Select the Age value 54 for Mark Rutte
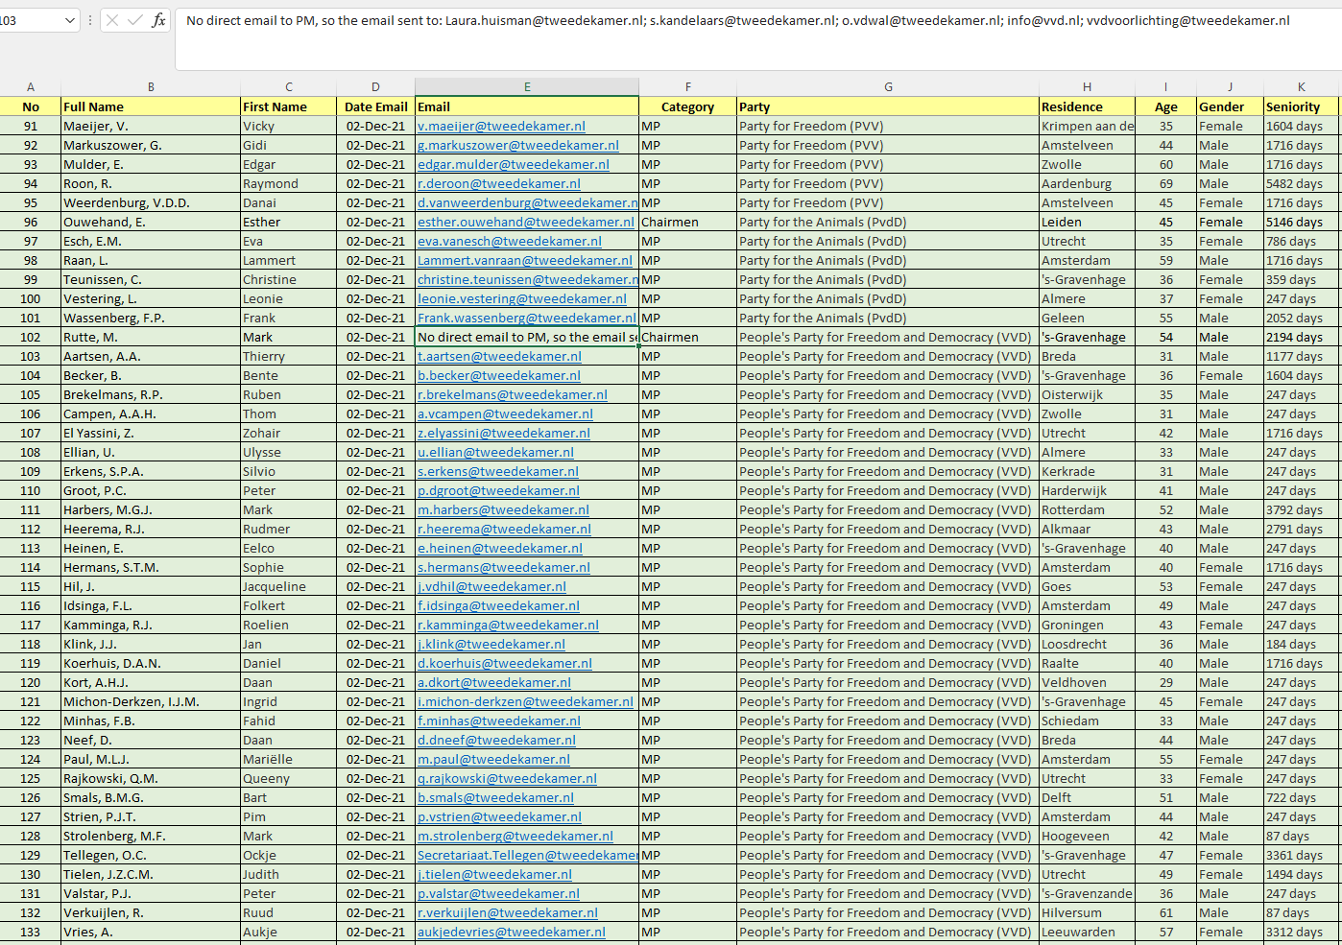The height and width of the screenshot is (945, 1342). tap(1165, 337)
